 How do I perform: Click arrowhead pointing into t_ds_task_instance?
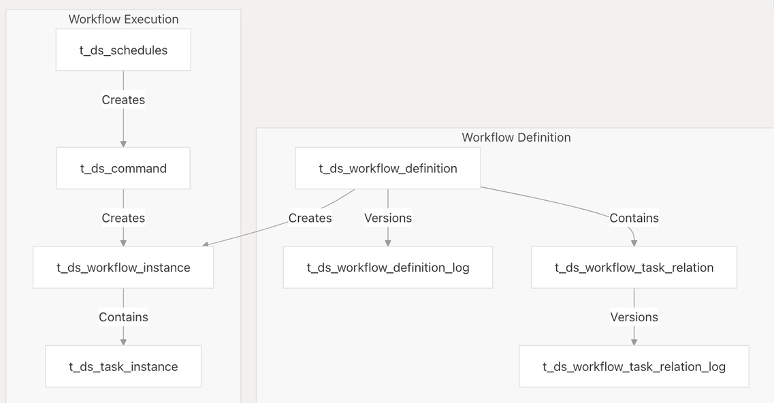click(123, 341)
